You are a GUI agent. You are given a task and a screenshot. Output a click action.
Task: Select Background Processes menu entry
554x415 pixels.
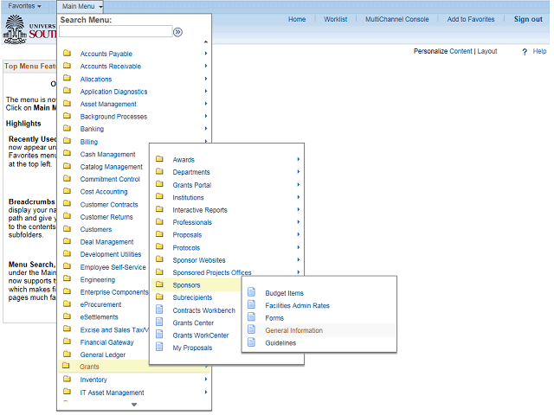click(x=113, y=117)
